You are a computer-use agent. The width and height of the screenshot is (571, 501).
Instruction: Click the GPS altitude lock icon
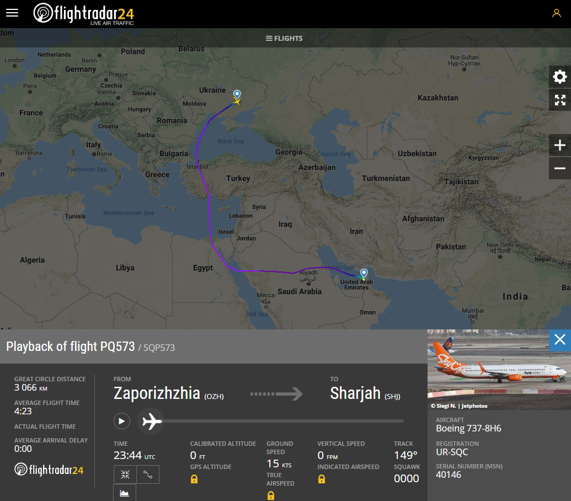click(194, 479)
